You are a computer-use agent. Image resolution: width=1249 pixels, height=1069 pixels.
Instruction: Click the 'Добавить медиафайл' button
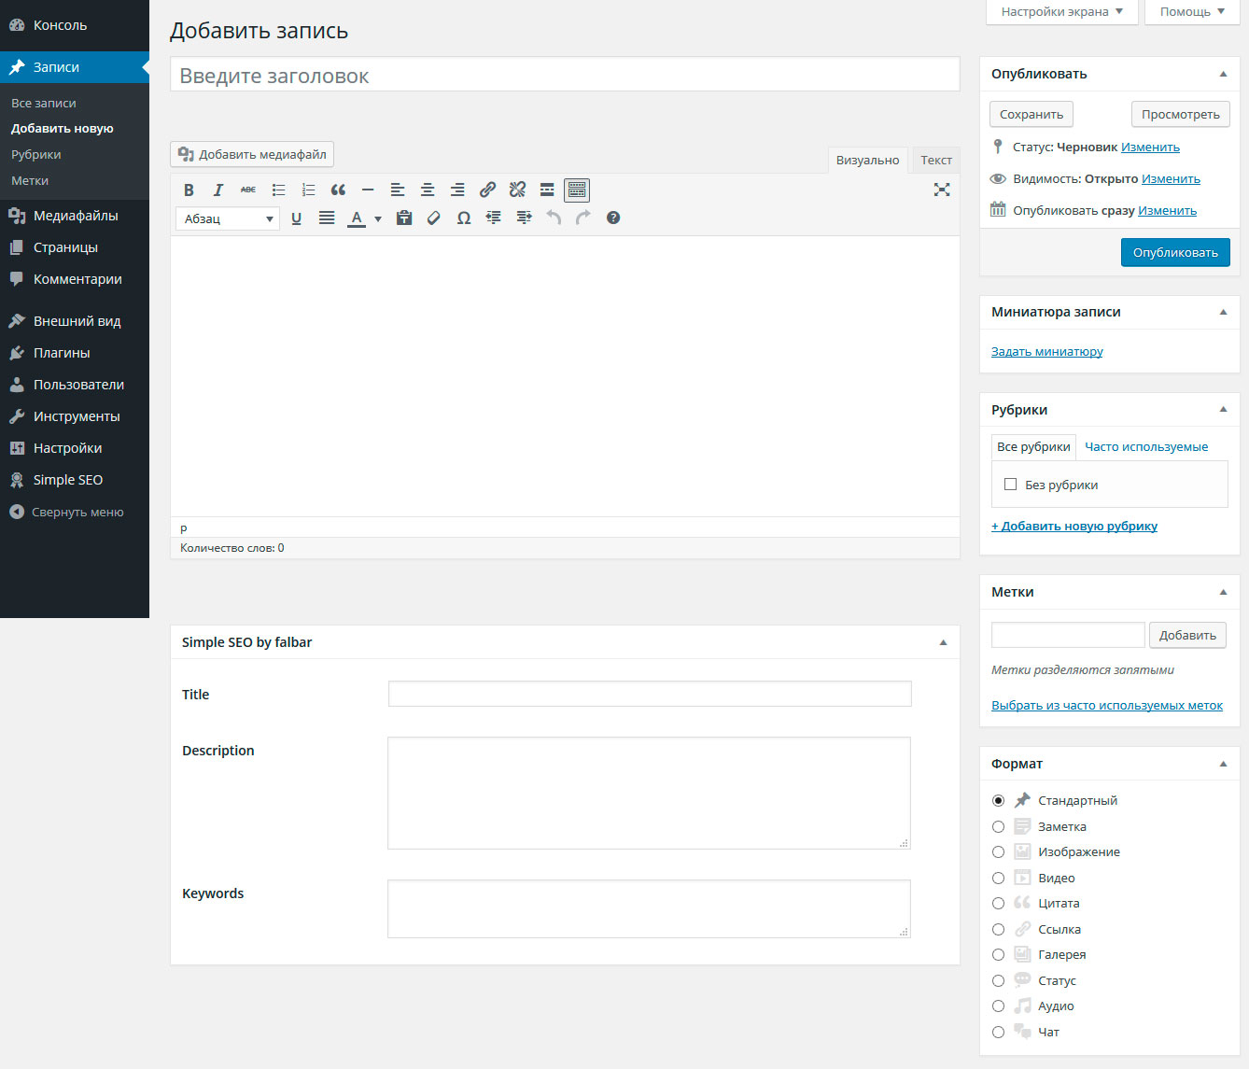[x=252, y=154]
